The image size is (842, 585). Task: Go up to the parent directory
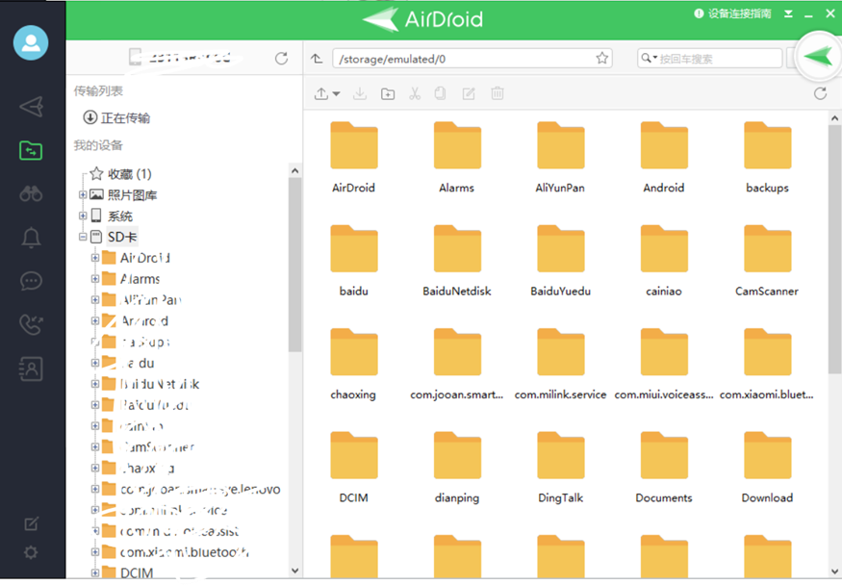(x=317, y=59)
